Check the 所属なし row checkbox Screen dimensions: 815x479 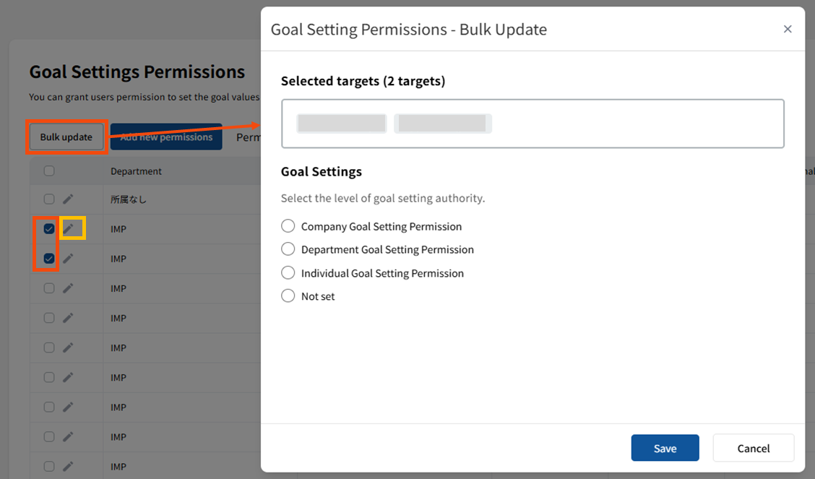tap(49, 199)
